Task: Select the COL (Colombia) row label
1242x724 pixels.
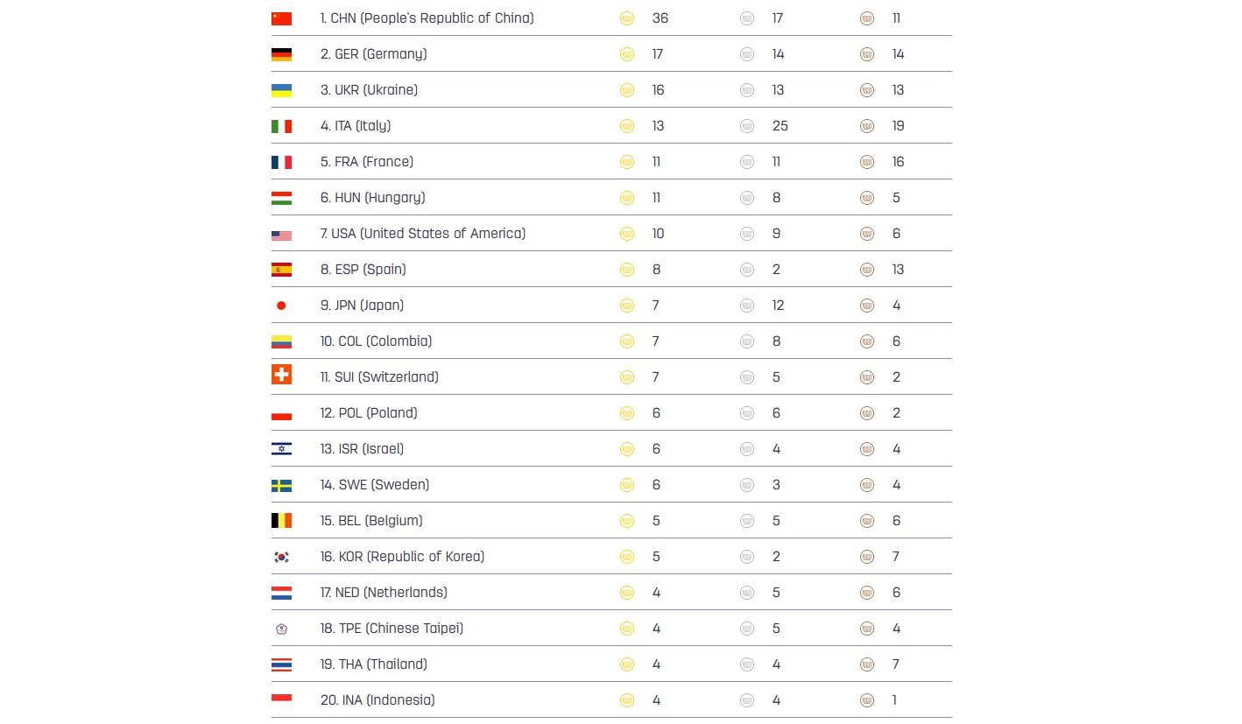Action: point(376,341)
